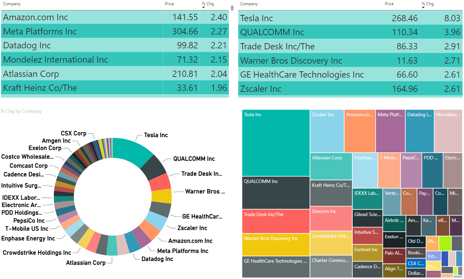Click Meta Platforms Inc donut label
Screen dimensions: 464x279
[x=183, y=251]
